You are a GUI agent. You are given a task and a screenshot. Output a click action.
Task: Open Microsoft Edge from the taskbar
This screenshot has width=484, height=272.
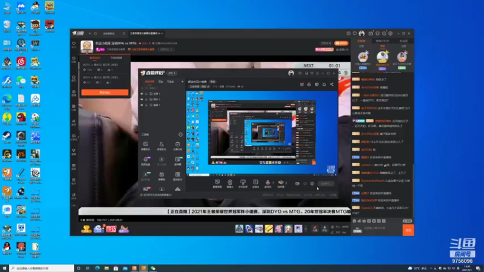tap(97, 268)
